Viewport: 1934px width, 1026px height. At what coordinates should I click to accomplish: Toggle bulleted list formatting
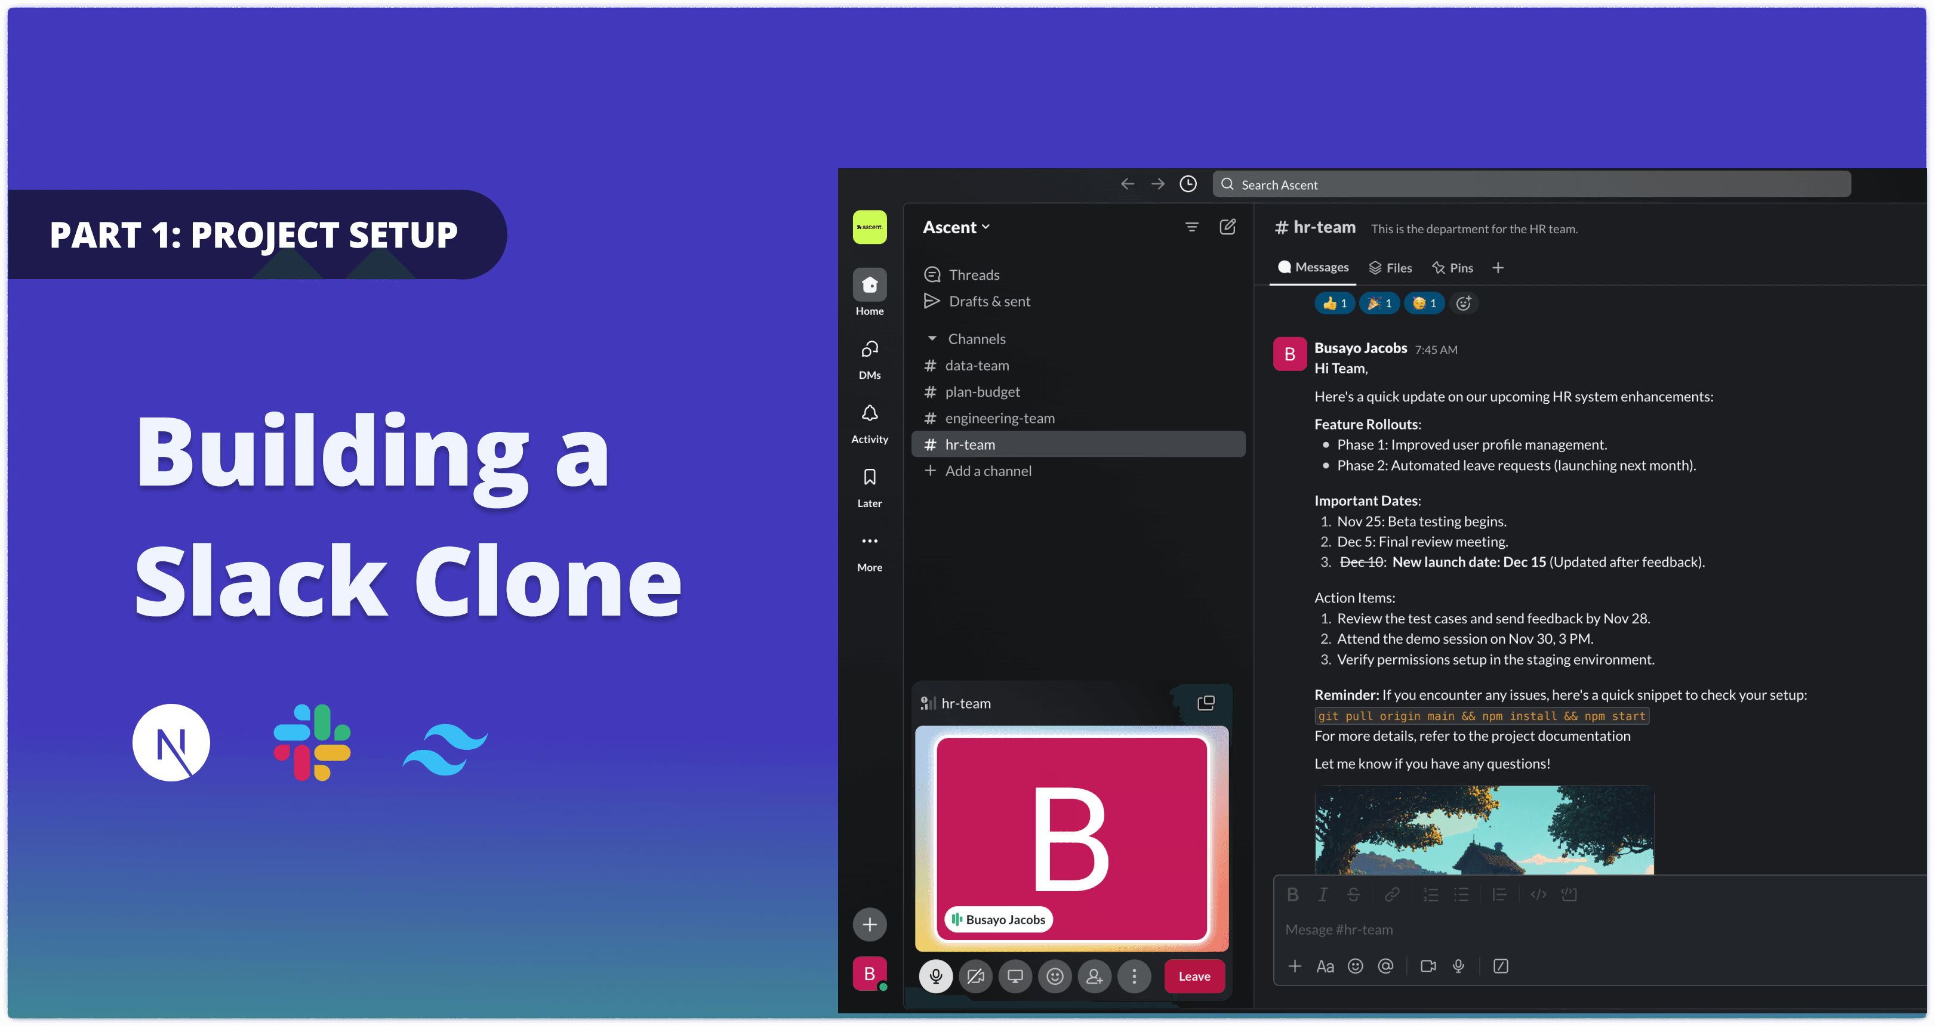(1461, 894)
